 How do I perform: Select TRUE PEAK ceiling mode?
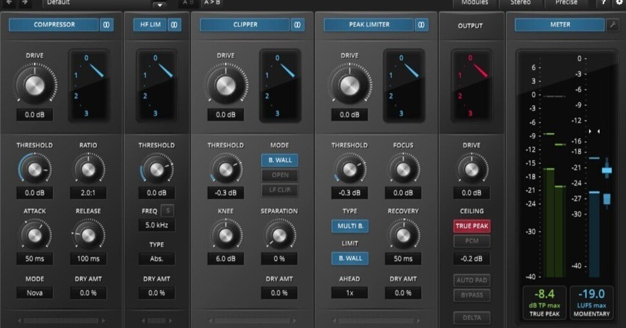pyautogui.click(x=471, y=226)
